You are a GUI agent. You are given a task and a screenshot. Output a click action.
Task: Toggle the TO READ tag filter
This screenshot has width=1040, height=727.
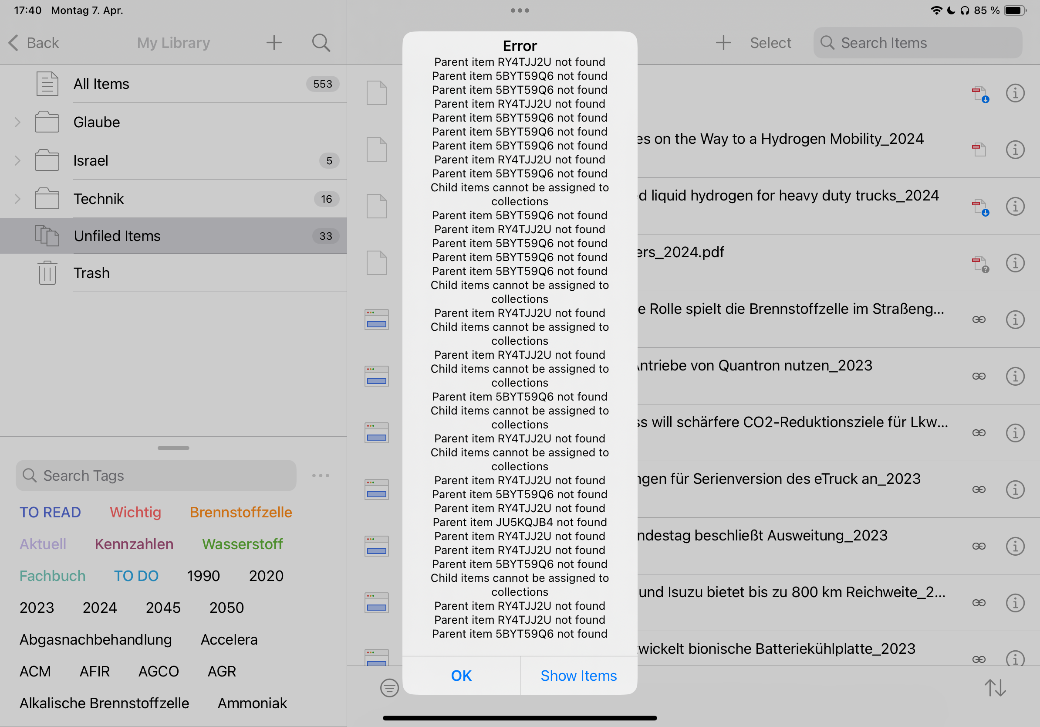click(x=50, y=512)
